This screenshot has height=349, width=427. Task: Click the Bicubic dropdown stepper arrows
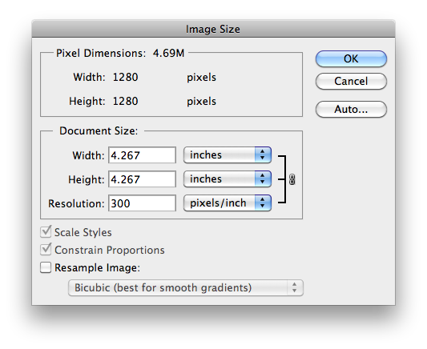click(x=295, y=288)
